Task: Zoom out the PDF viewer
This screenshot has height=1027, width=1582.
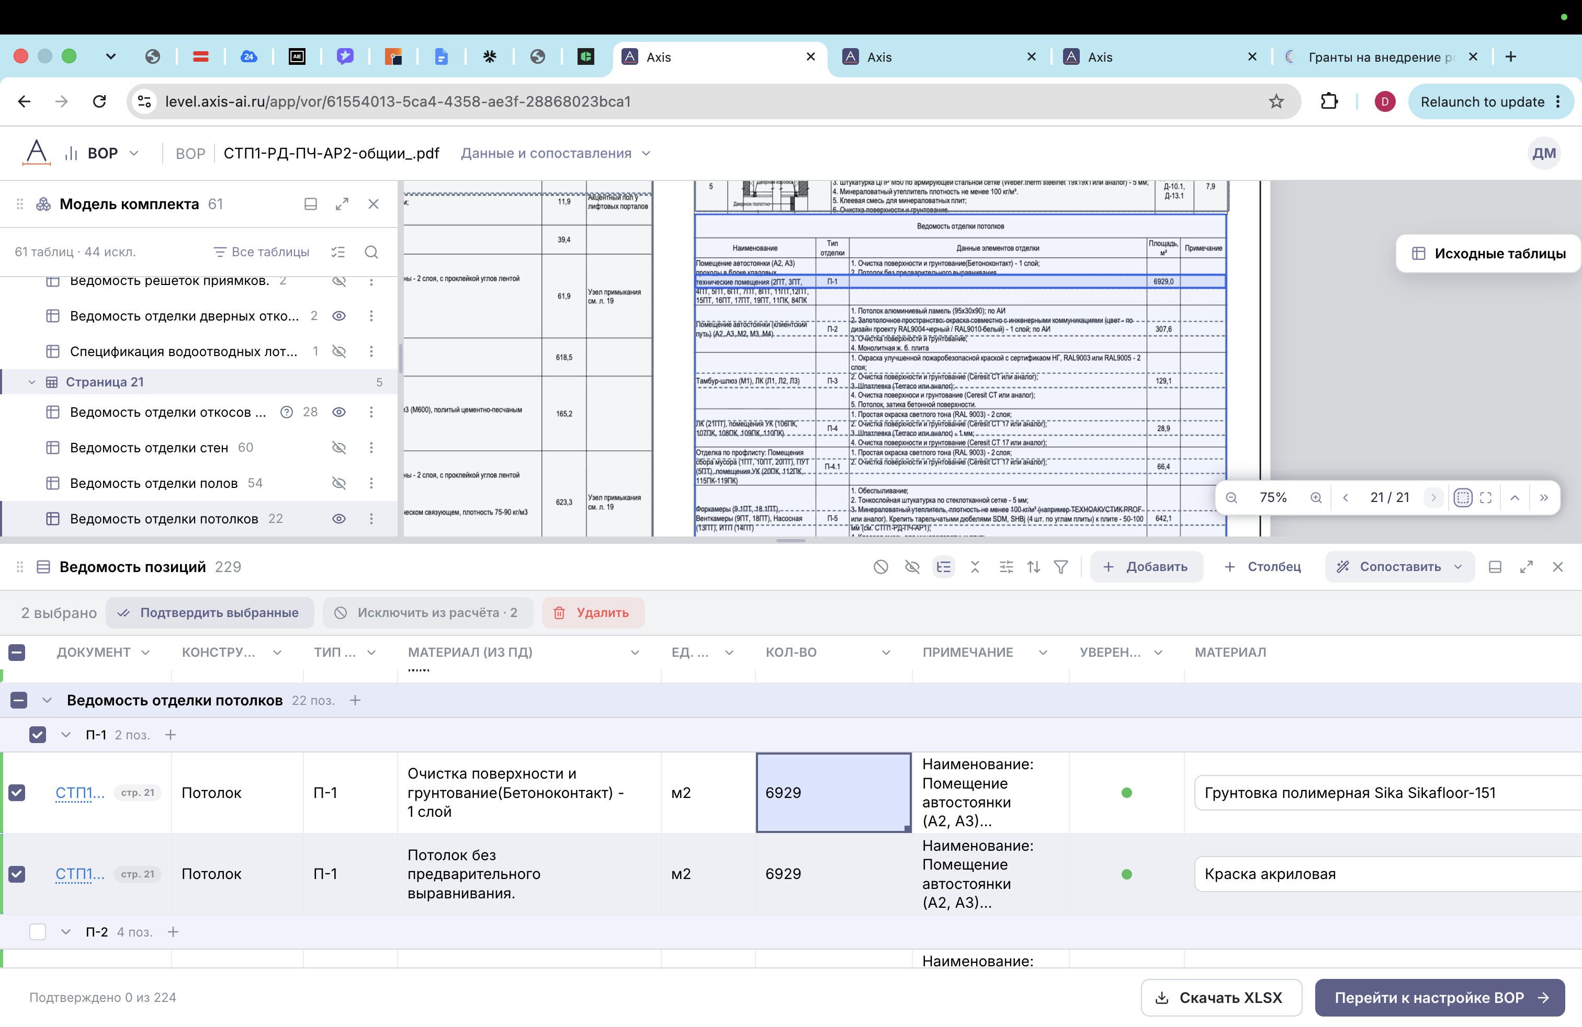Action: coord(1231,498)
